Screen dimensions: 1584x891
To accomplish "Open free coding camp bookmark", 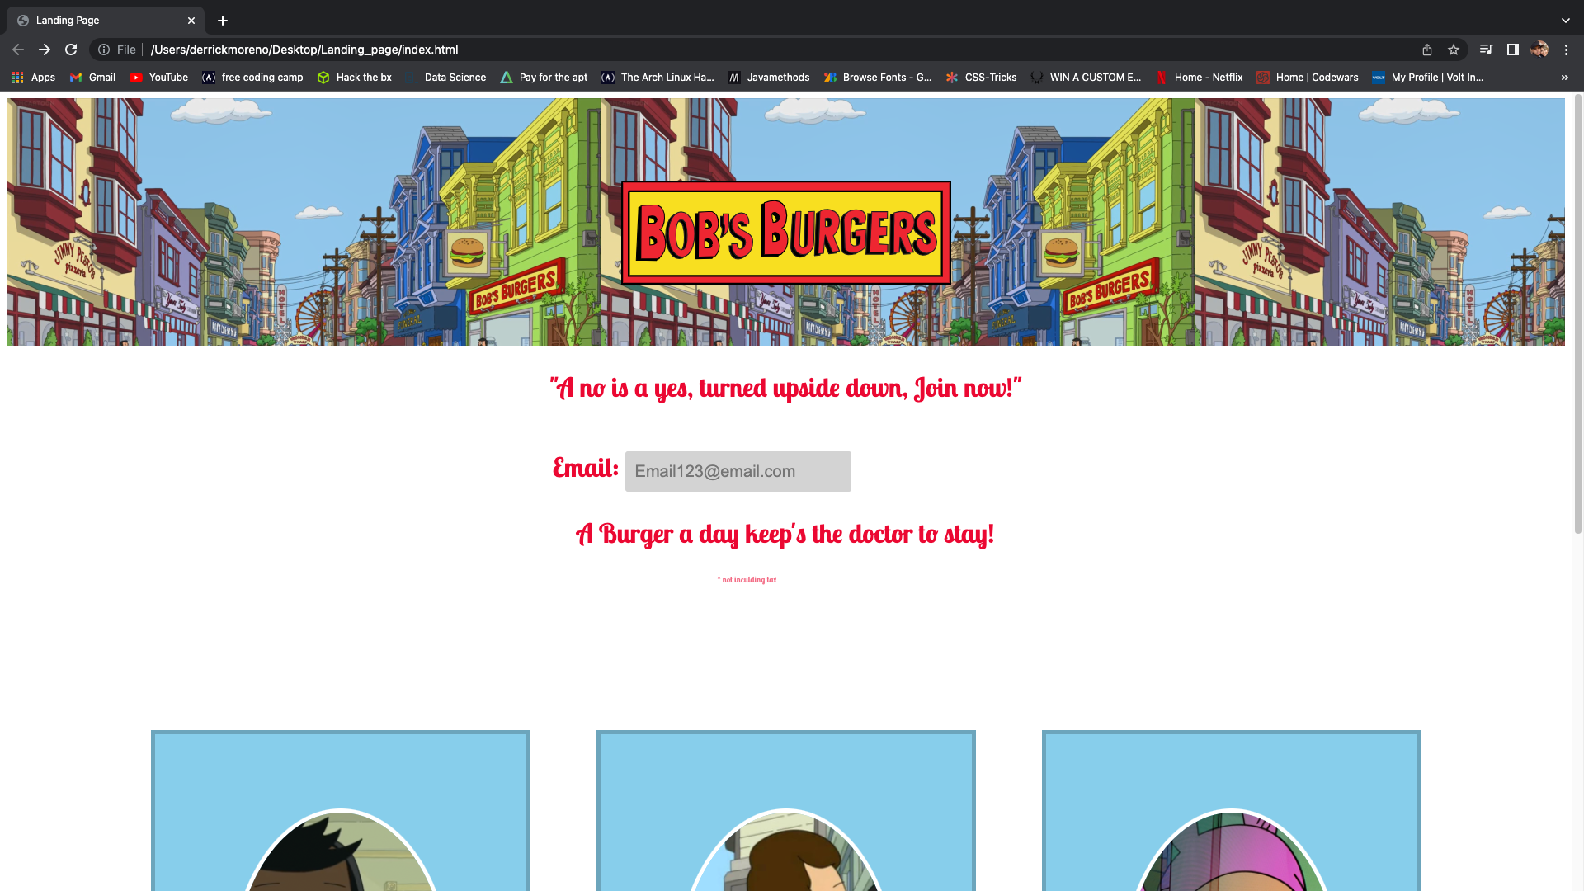I will (x=253, y=78).
